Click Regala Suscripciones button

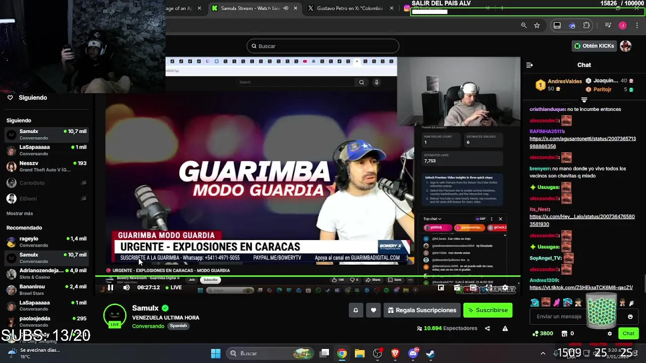[x=421, y=310]
